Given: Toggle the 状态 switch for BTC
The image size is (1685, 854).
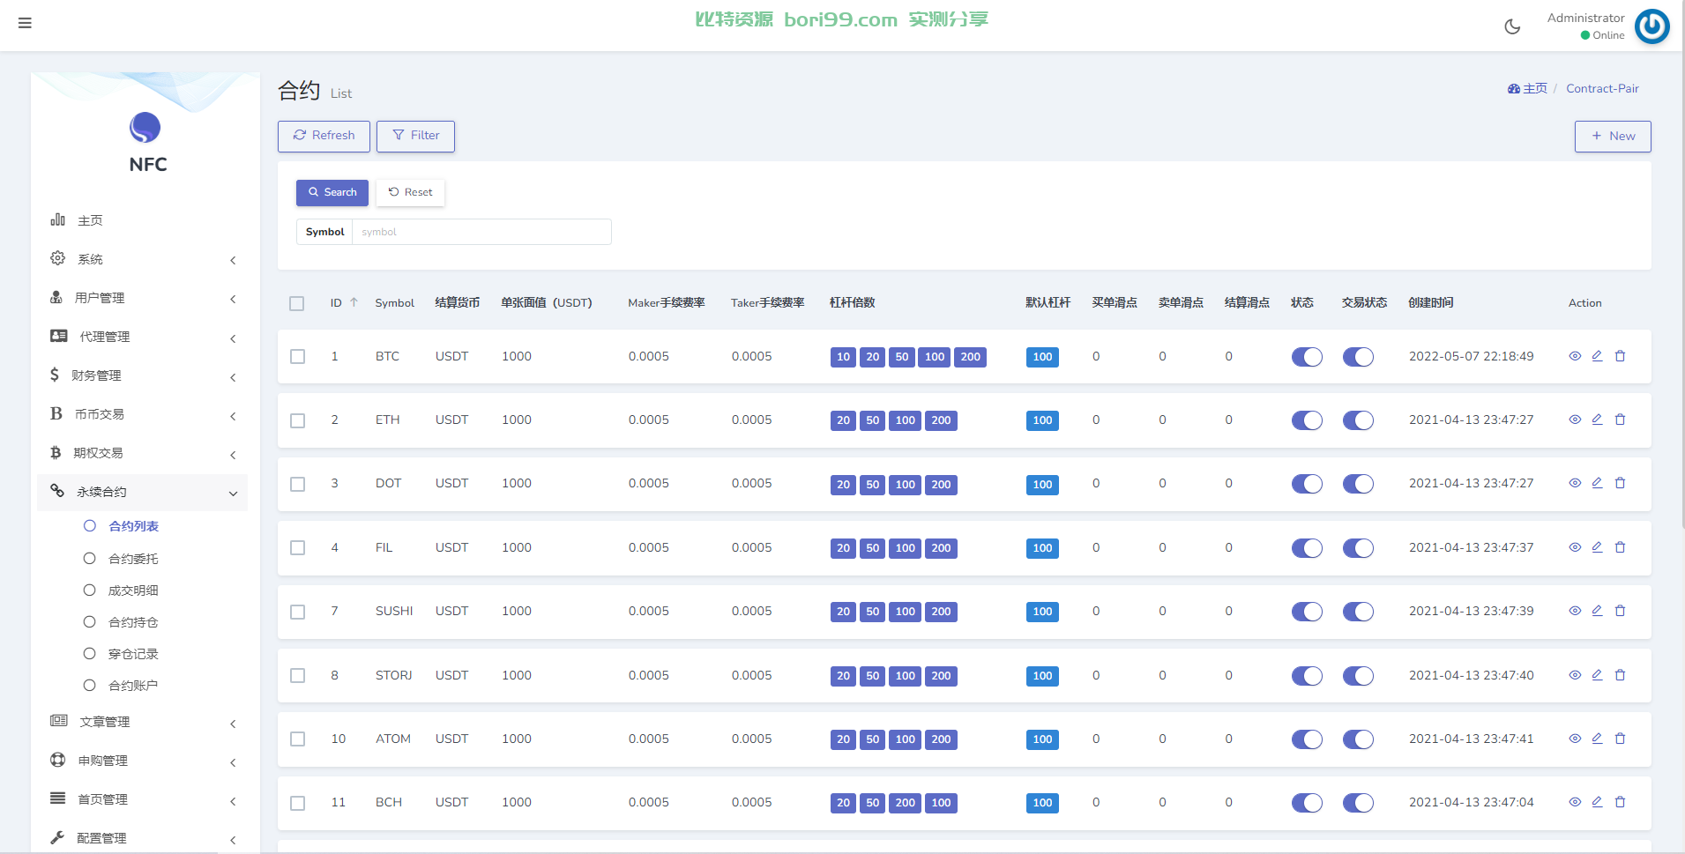Looking at the screenshot, I should coord(1307,357).
